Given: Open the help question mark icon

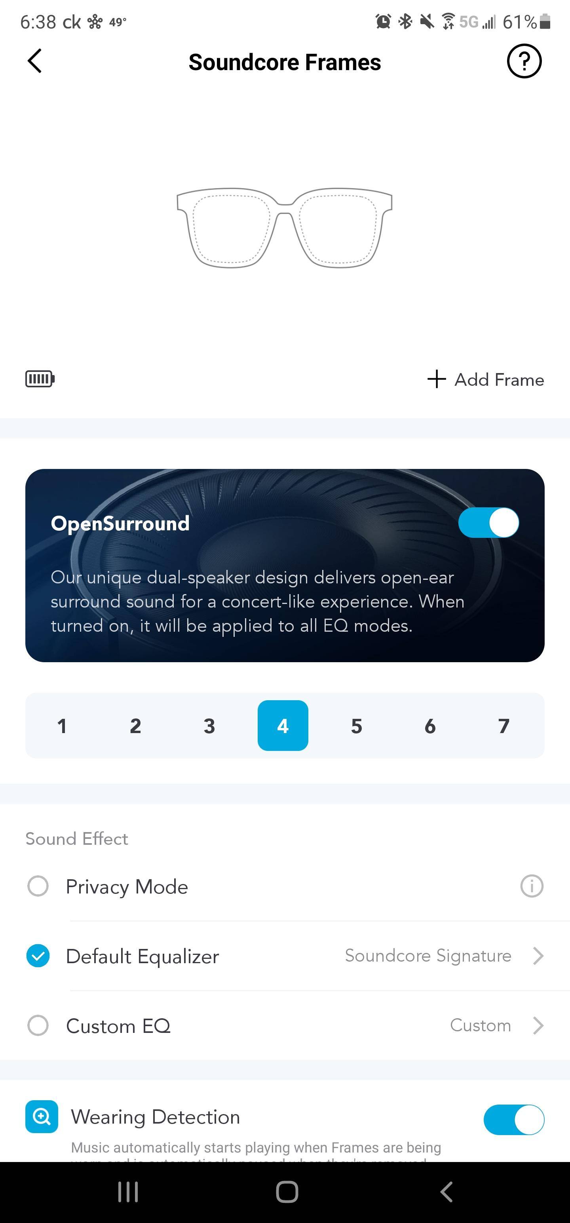Looking at the screenshot, I should point(524,61).
